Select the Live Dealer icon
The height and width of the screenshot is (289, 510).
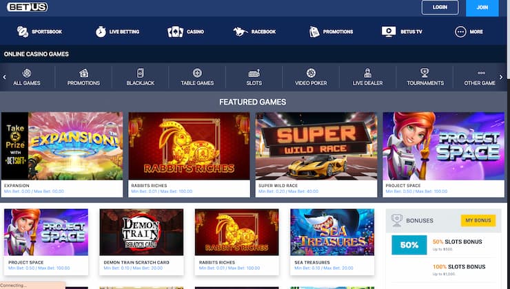pyautogui.click(x=367, y=73)
